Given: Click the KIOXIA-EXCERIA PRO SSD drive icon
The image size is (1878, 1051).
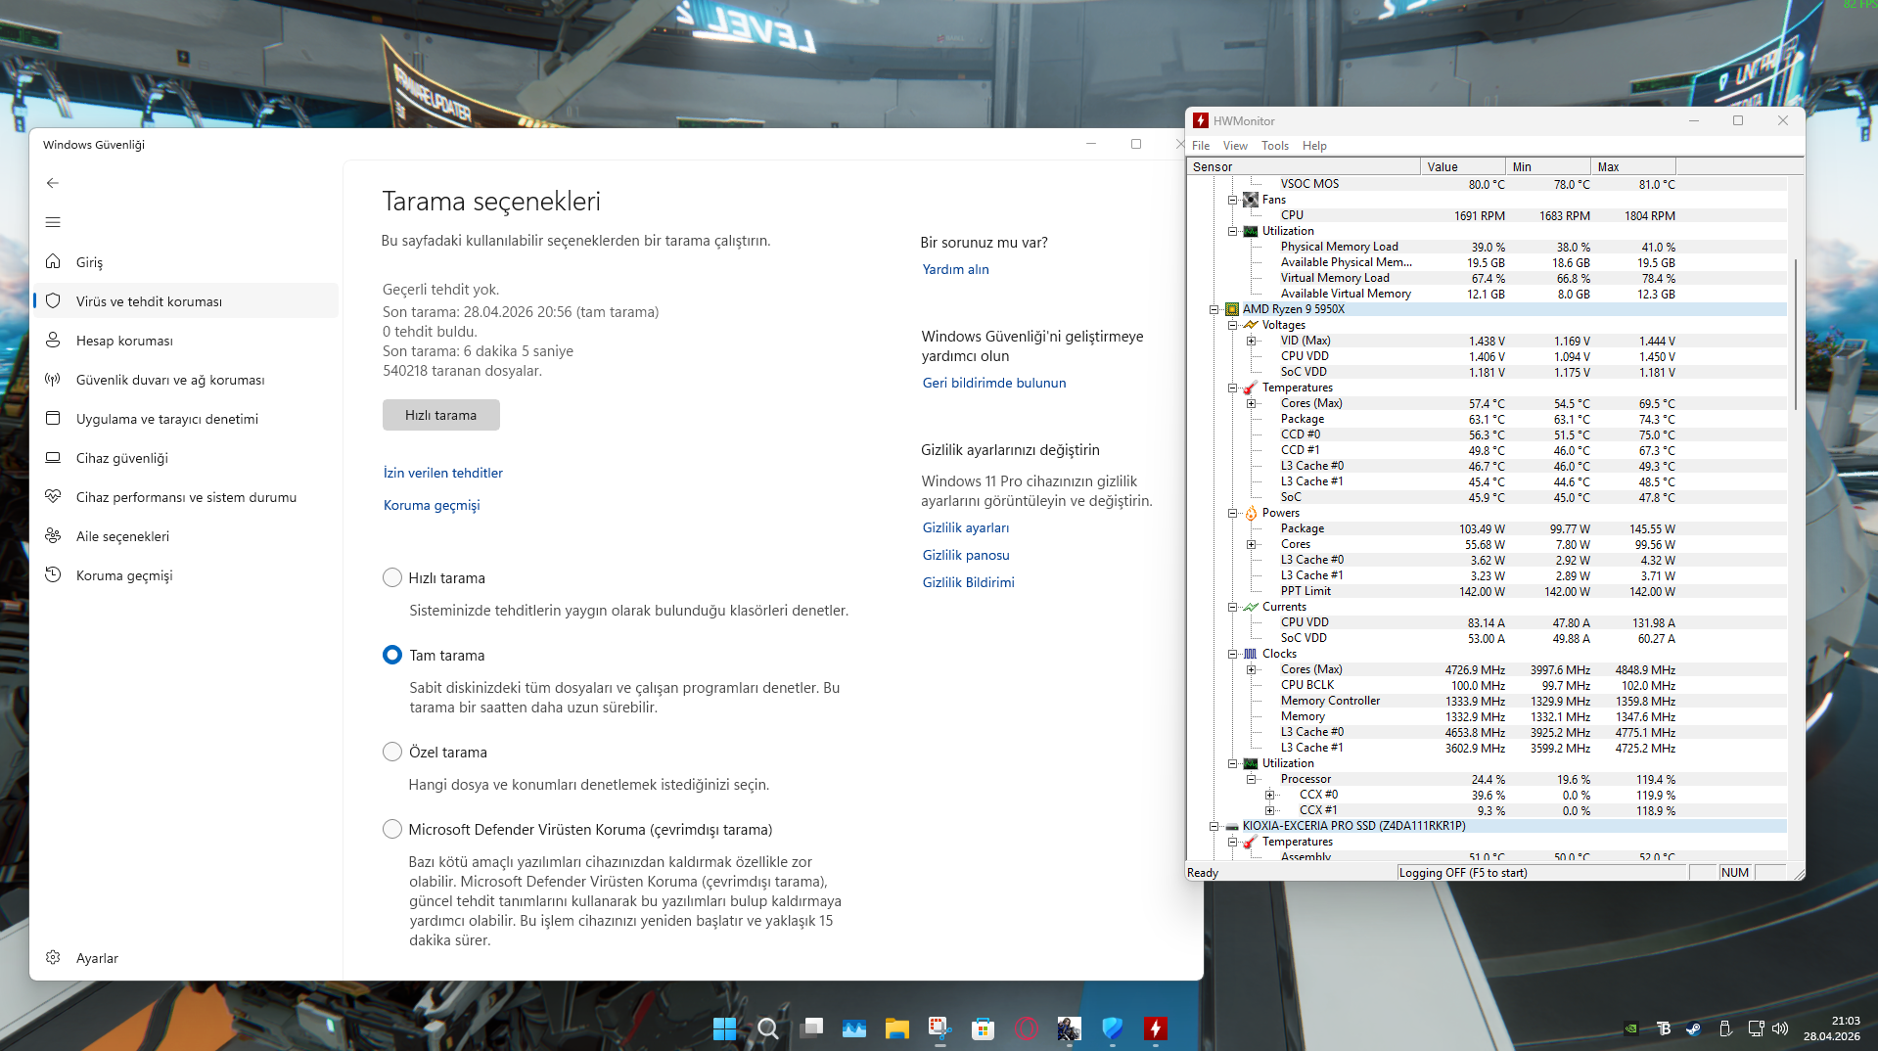Looking at the screenshot, I should 1232,826.
